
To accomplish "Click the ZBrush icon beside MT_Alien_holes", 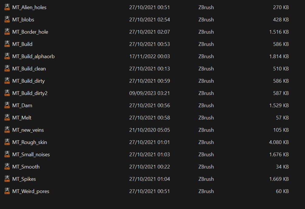I will point(7,7).
